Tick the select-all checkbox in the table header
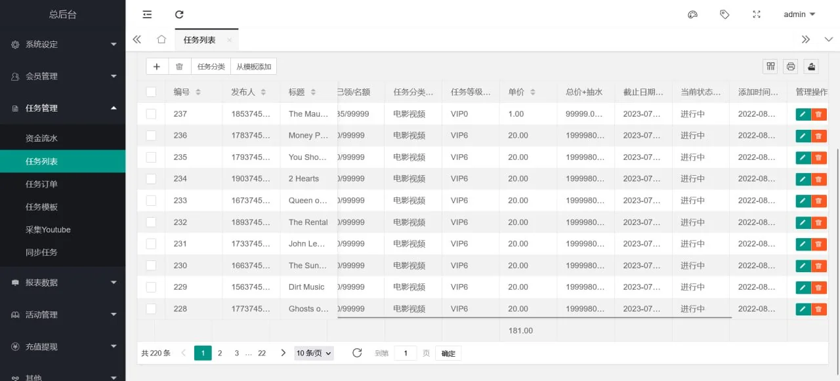The image size is (840, 381). pyautogui.click(x=151, y=92)
